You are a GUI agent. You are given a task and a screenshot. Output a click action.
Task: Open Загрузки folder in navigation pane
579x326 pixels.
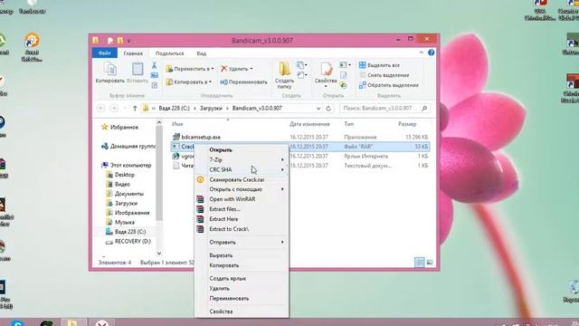126,203
